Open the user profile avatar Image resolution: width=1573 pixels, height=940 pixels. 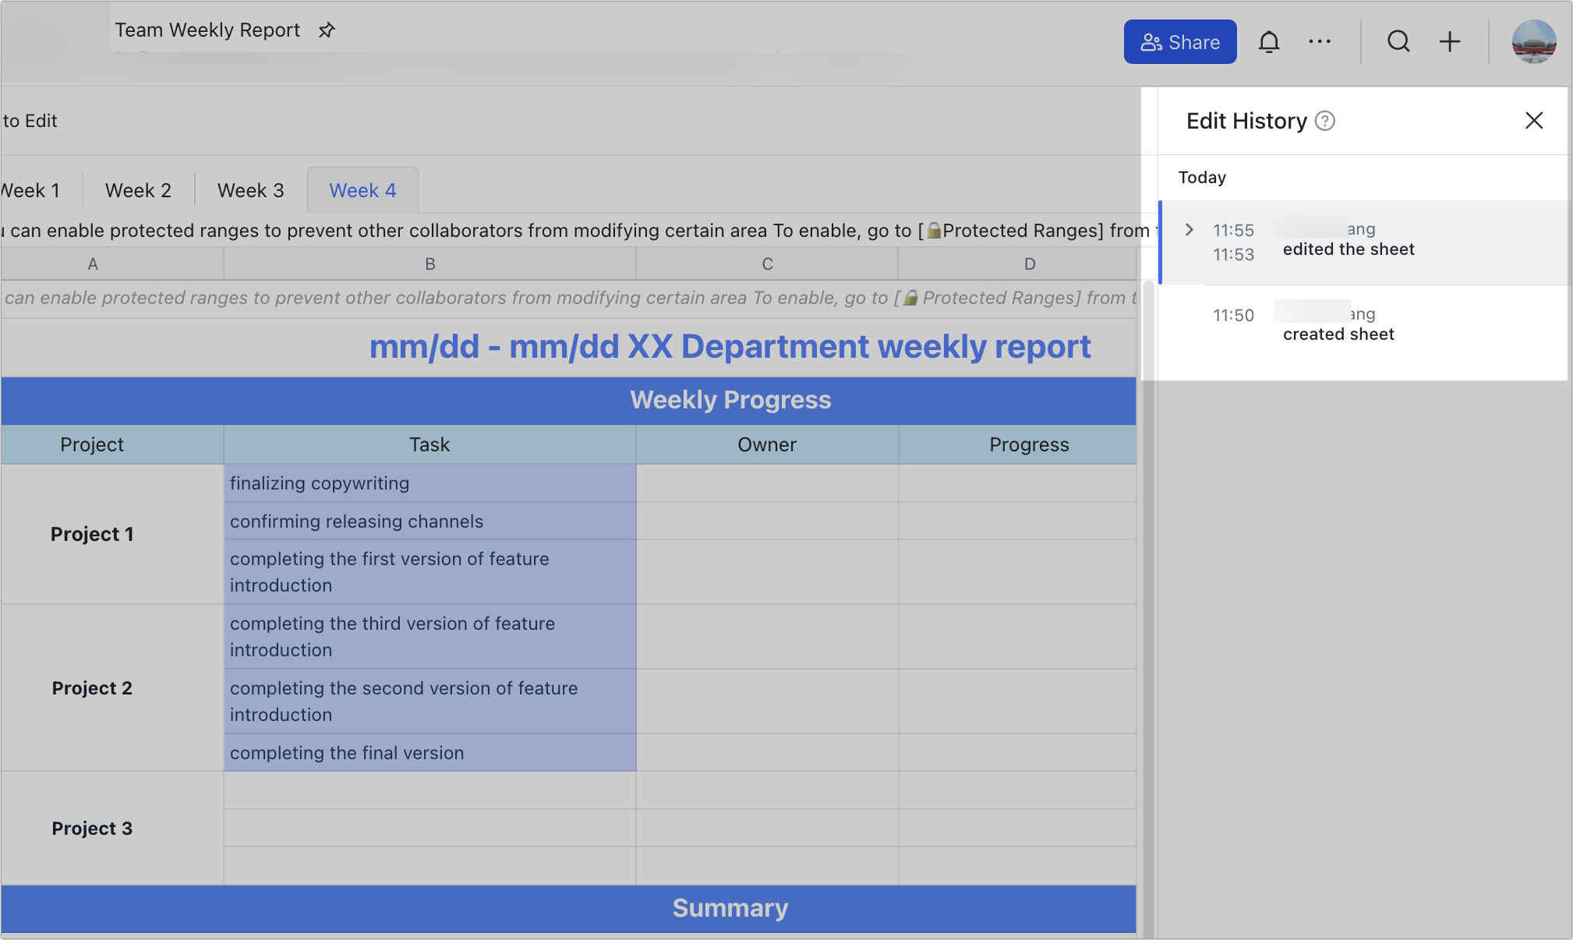[1533, 42]
